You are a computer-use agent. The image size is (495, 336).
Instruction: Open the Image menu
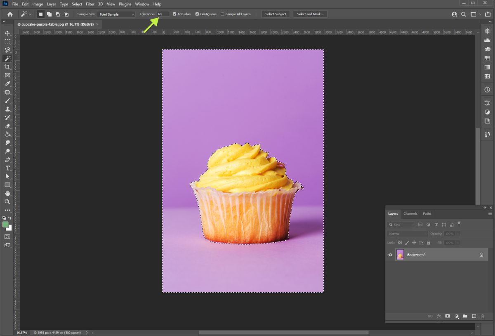(x=38, y=4)
